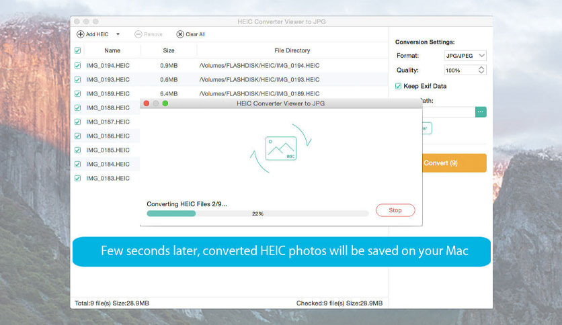Select file name IMG_0189.HEIC
The image size is (562, 325).
point(108,94)
